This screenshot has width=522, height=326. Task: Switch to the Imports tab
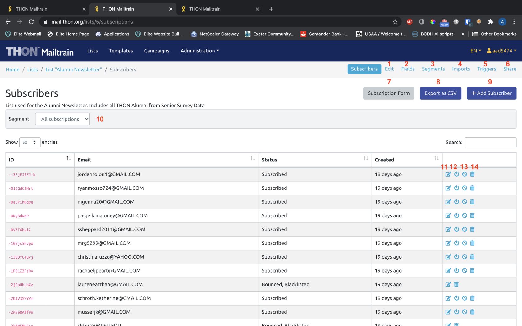(461, 69)
